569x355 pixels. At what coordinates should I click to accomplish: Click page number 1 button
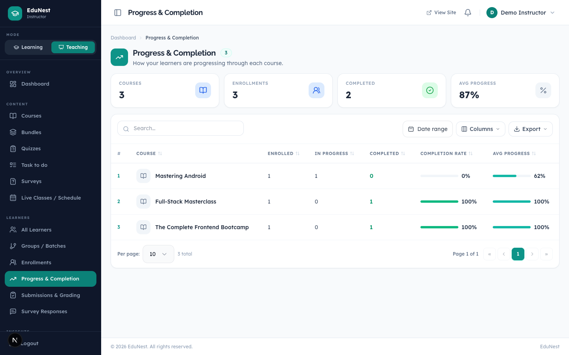[518, 254]
